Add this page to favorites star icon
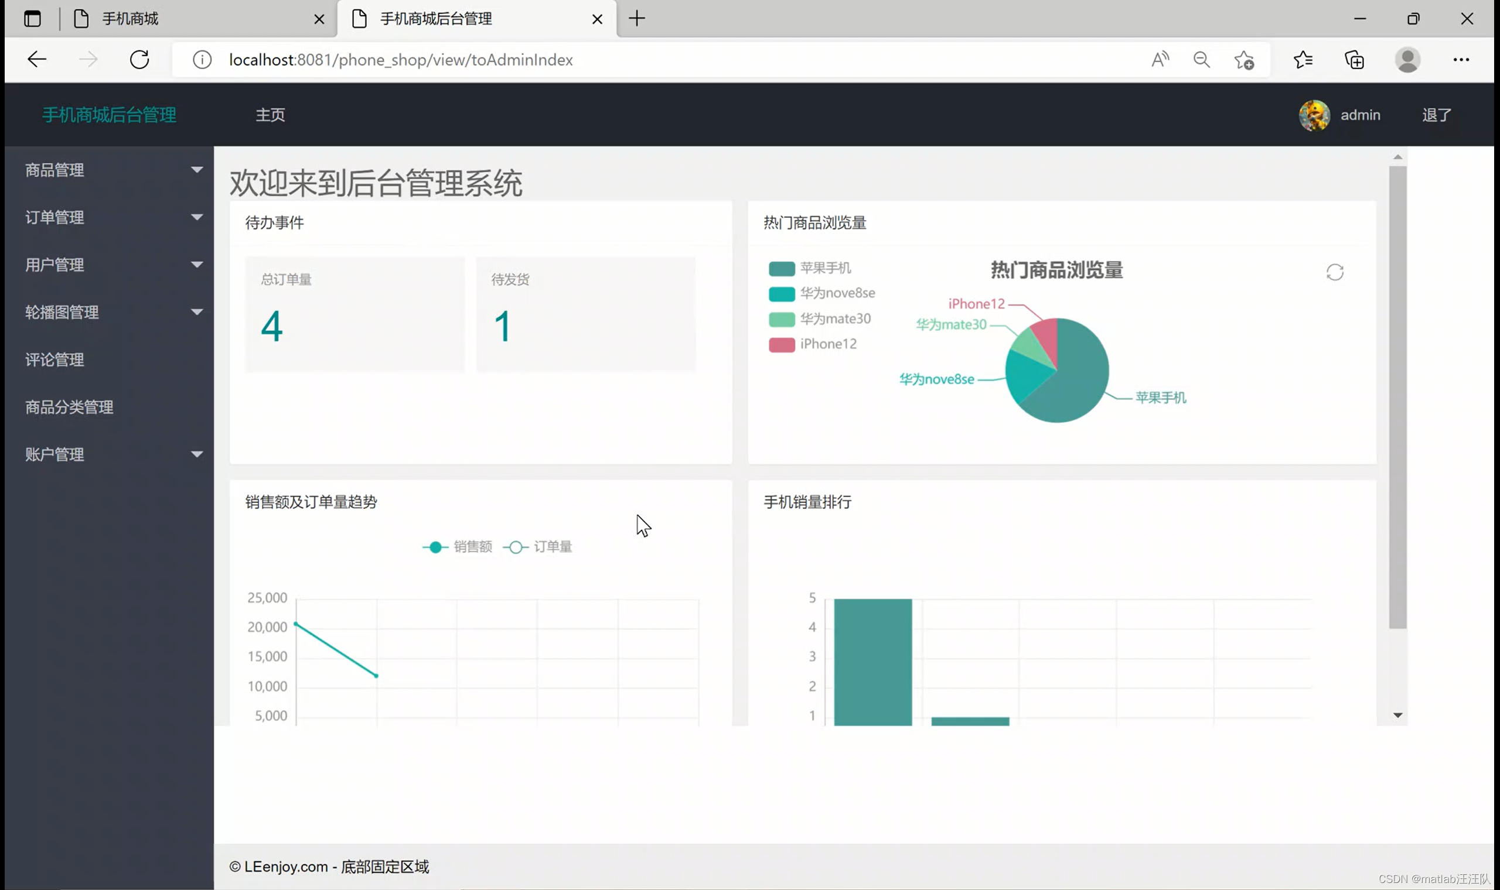This screenshot has height=890, width=1500. 1244,60
